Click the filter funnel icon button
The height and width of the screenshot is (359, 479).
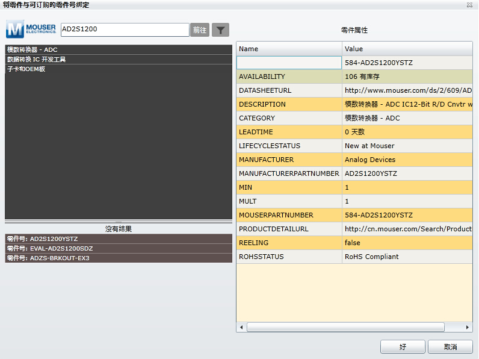click(x=220, y=30)
